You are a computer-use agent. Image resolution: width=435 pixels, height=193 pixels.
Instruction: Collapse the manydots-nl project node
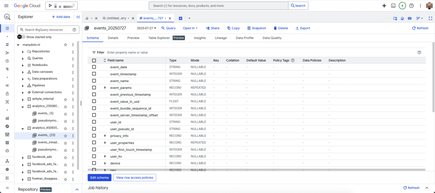click(x=18, y=45)
